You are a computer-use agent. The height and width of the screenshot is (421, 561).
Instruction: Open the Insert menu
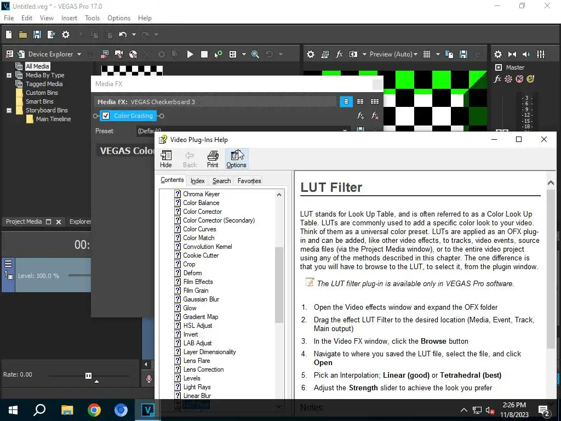tap(69, 18)
